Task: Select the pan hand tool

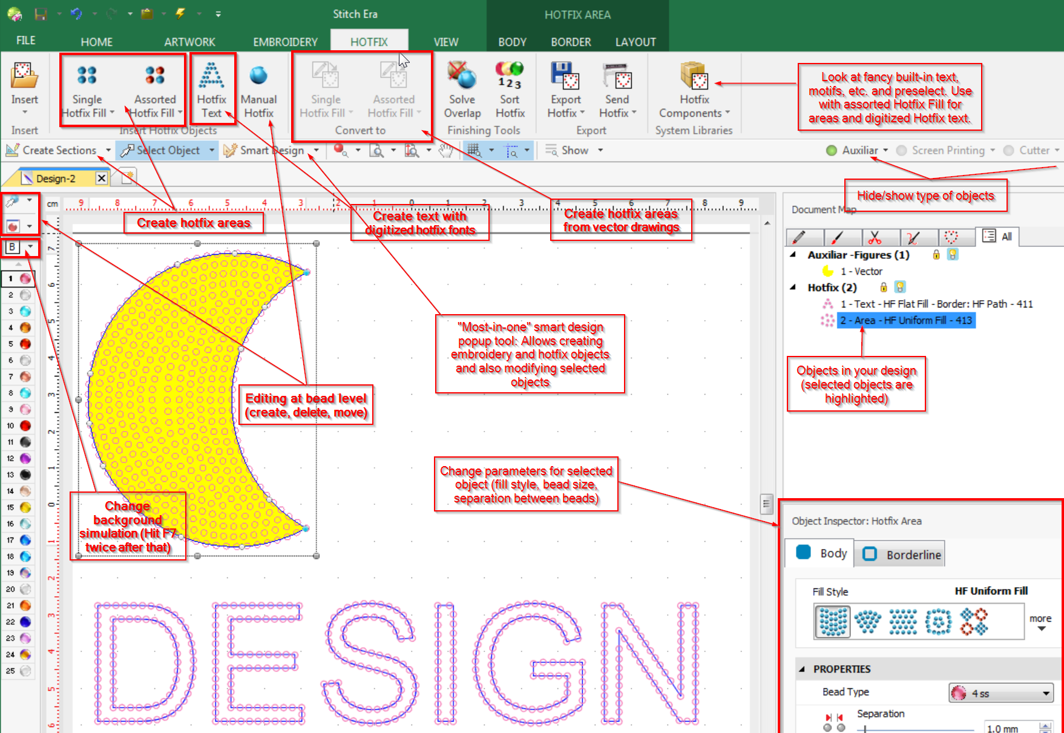Action: tap(446, 151)
